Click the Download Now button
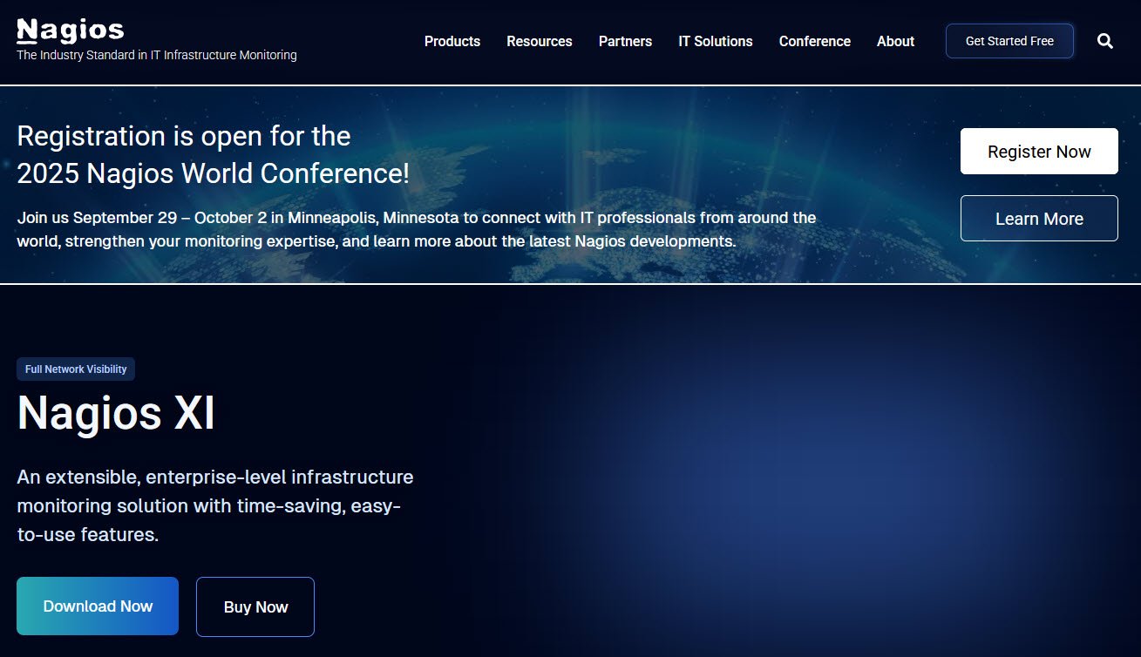The width and height of the screenshot is (1141, 657). point(98,606)
